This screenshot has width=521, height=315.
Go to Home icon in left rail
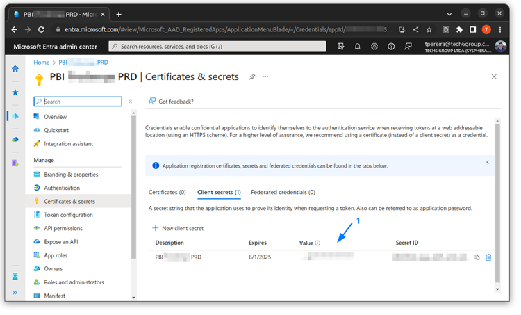point(15,69)
